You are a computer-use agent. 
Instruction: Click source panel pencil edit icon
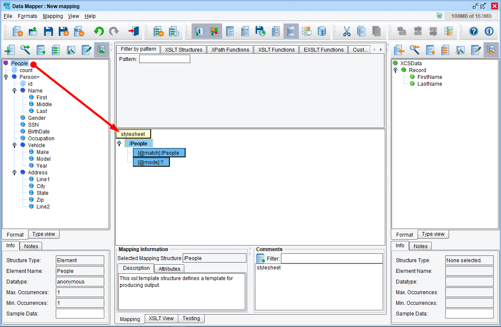86,50
